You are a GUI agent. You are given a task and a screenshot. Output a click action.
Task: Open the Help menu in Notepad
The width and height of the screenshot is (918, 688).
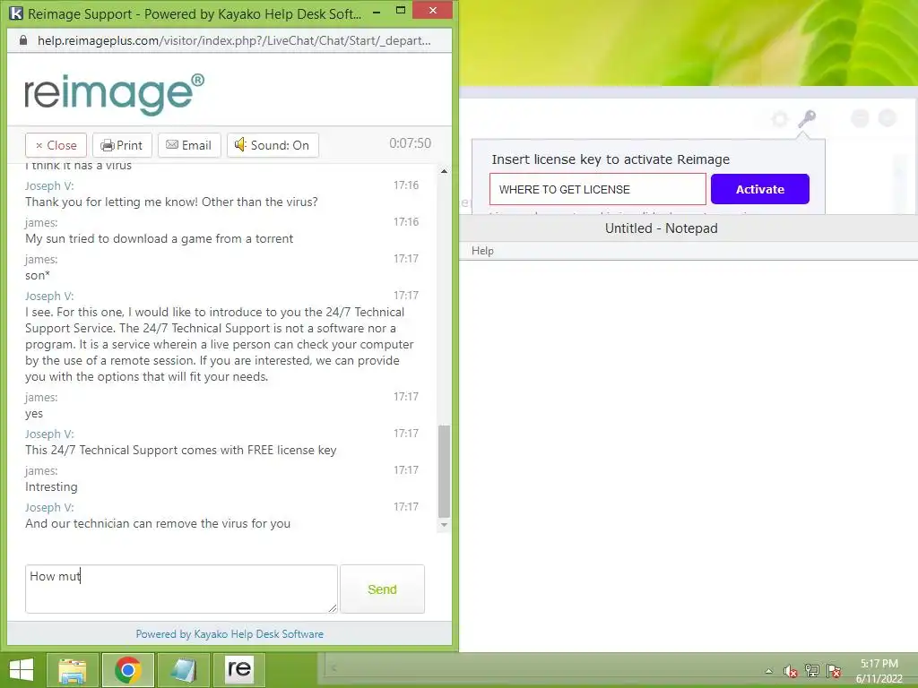pyautogui.click(x=482, y=251)
